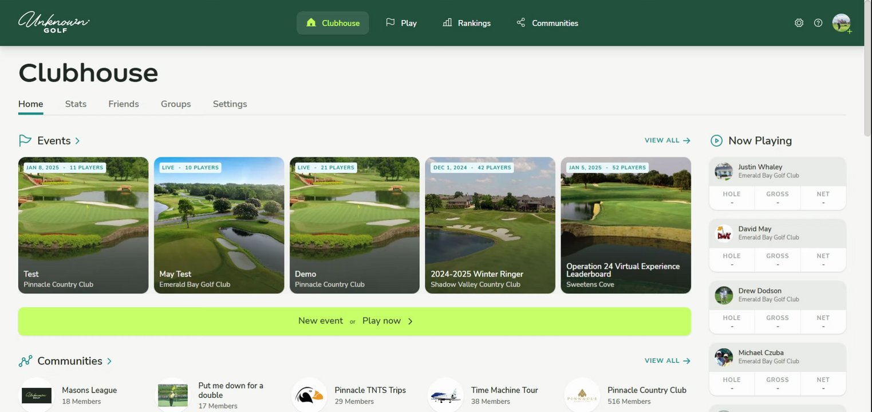Click the Put me down for a double logo

tap(173, 395)
